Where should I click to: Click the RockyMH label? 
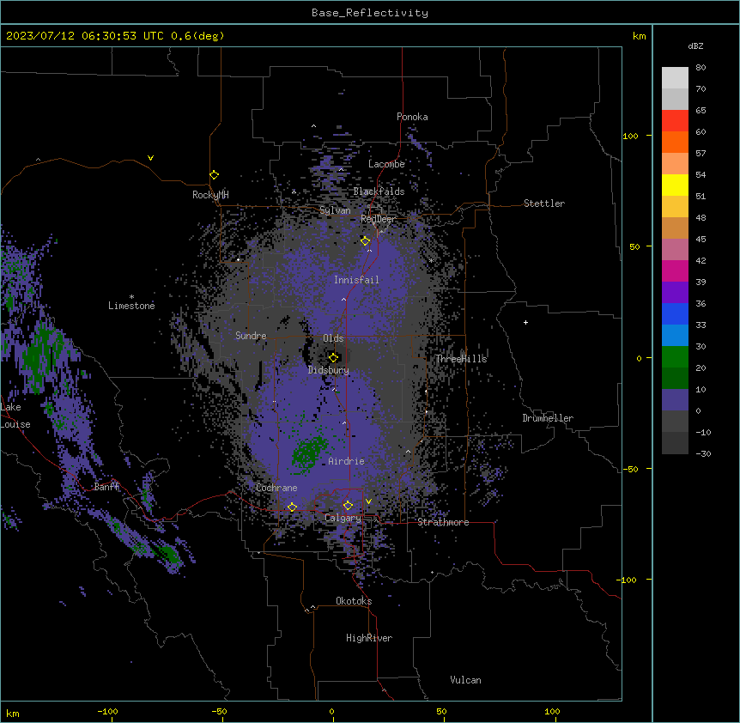[210, 195]
